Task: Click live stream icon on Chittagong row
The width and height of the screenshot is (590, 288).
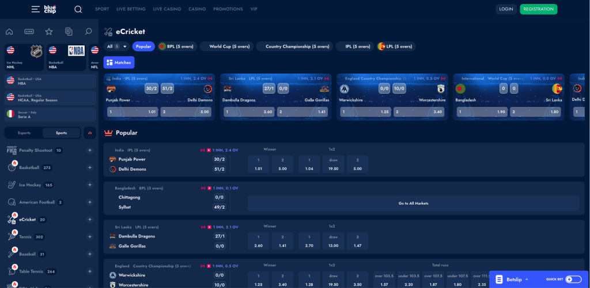Action: (x=209, y=188)
